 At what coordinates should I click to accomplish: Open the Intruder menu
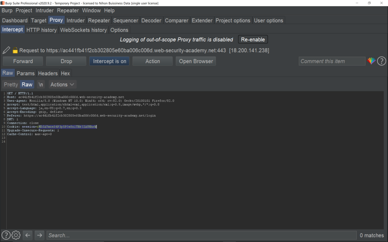pos(45,10)
